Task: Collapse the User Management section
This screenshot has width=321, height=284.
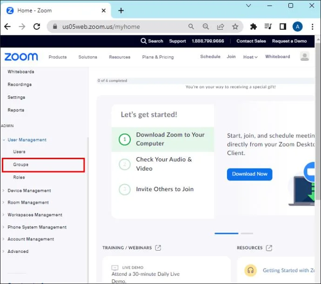Action: point(27,140)
